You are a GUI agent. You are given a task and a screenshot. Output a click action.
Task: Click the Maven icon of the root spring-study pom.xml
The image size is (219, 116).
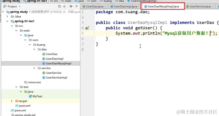[x=12, y=110]
